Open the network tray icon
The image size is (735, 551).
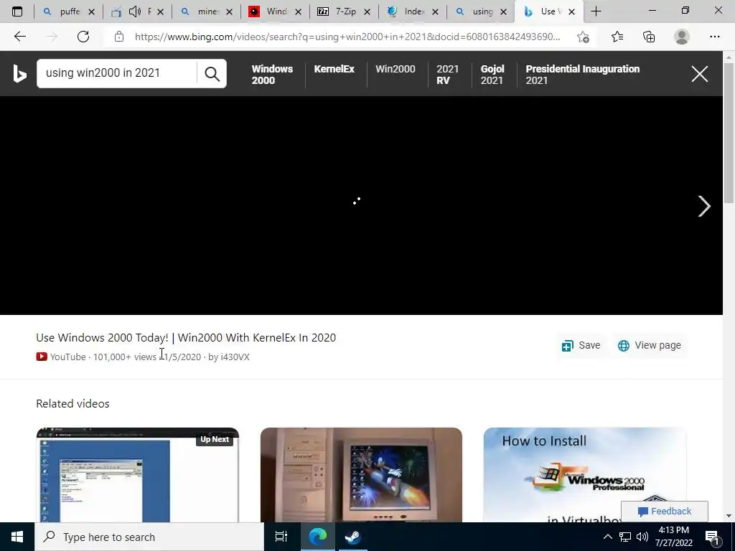pos(625,537)
